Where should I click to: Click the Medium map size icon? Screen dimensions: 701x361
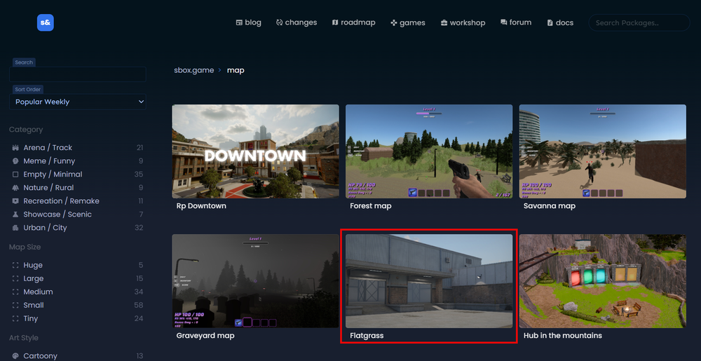point(15,292)
